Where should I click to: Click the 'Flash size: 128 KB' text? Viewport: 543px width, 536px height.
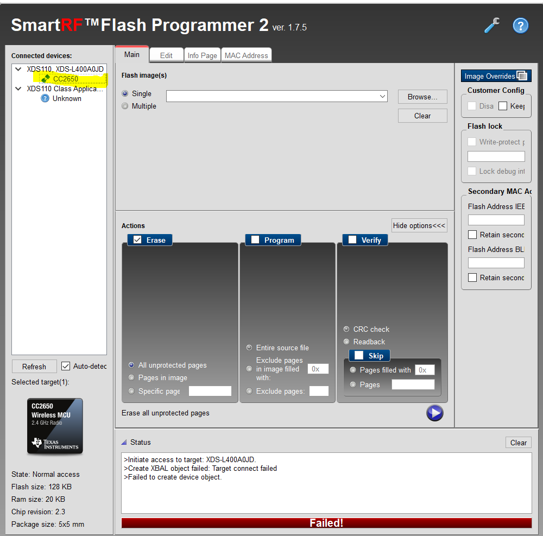42,487
